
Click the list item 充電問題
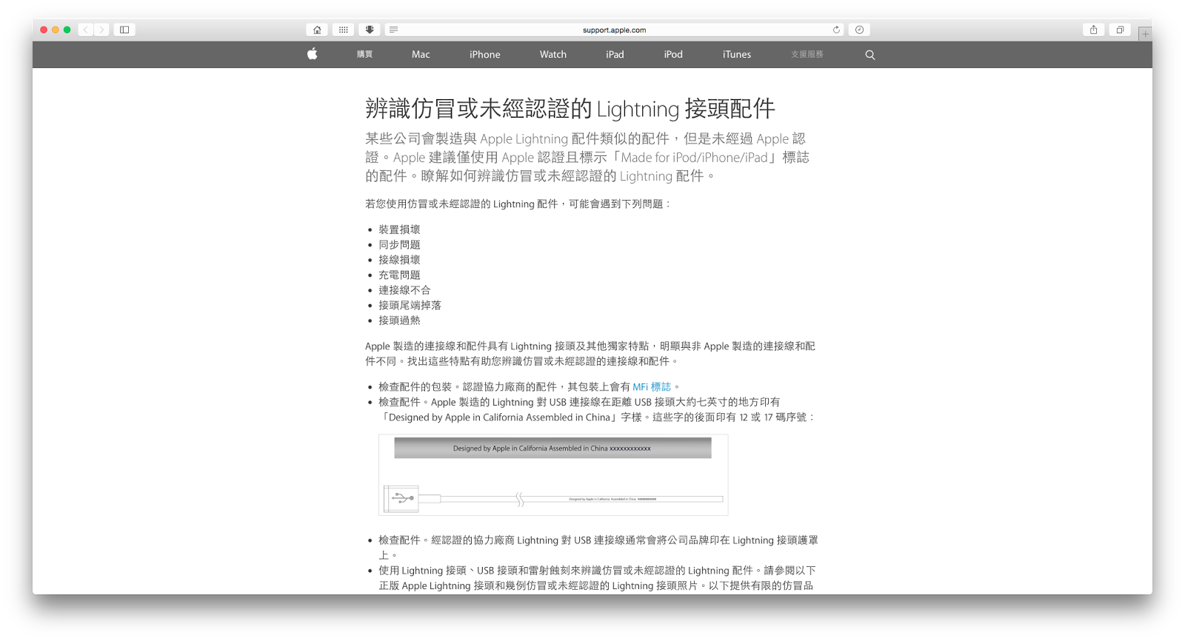pos(399,275)
